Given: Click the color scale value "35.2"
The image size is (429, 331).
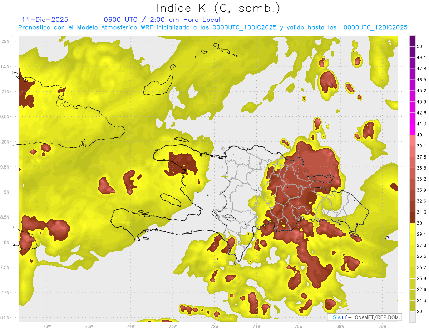Looking at the screenshot, I should click(421, 179).
